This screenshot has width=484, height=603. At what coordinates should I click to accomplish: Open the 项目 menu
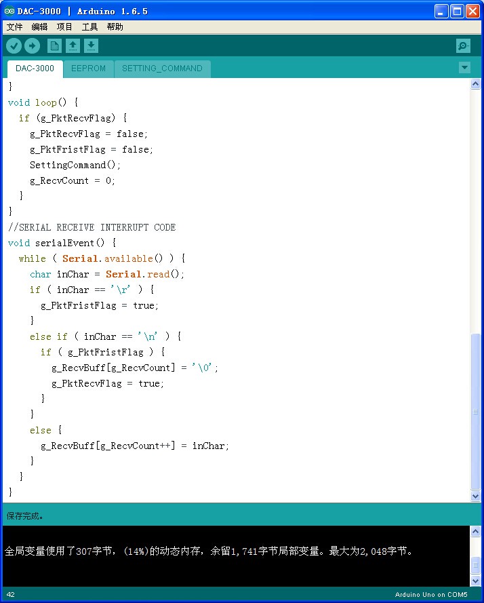point(64,27)
